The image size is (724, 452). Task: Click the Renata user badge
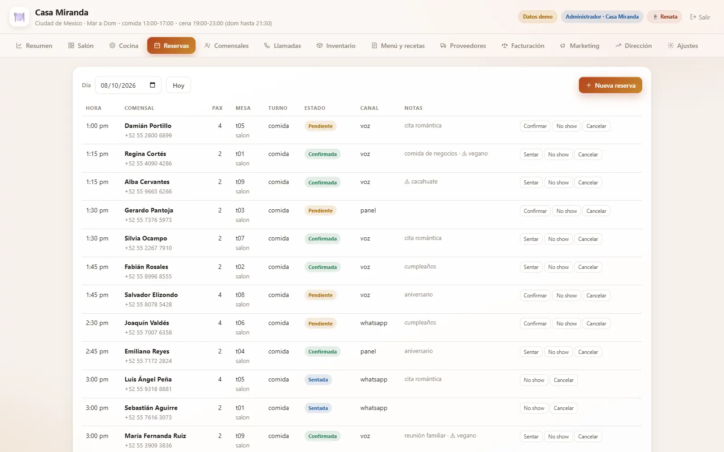click(664, 17)
